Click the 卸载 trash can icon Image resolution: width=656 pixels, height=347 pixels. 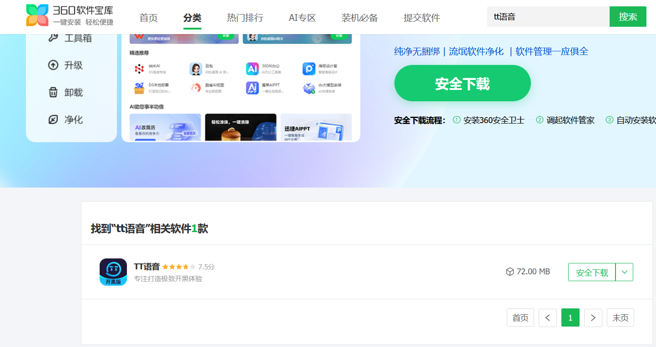[x=53, y=92]
